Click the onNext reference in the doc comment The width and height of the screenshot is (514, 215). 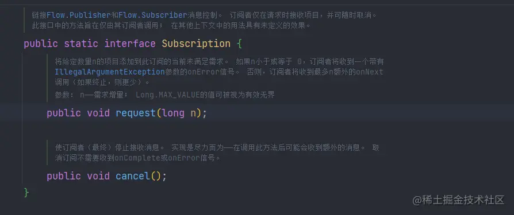(370, 72)
